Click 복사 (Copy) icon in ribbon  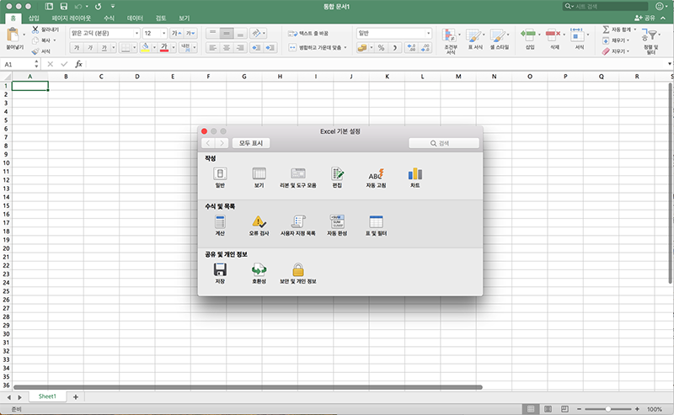(x=35, y=40)
